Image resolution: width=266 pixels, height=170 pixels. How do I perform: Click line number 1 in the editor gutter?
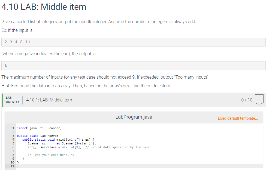[x=13, y=128]
